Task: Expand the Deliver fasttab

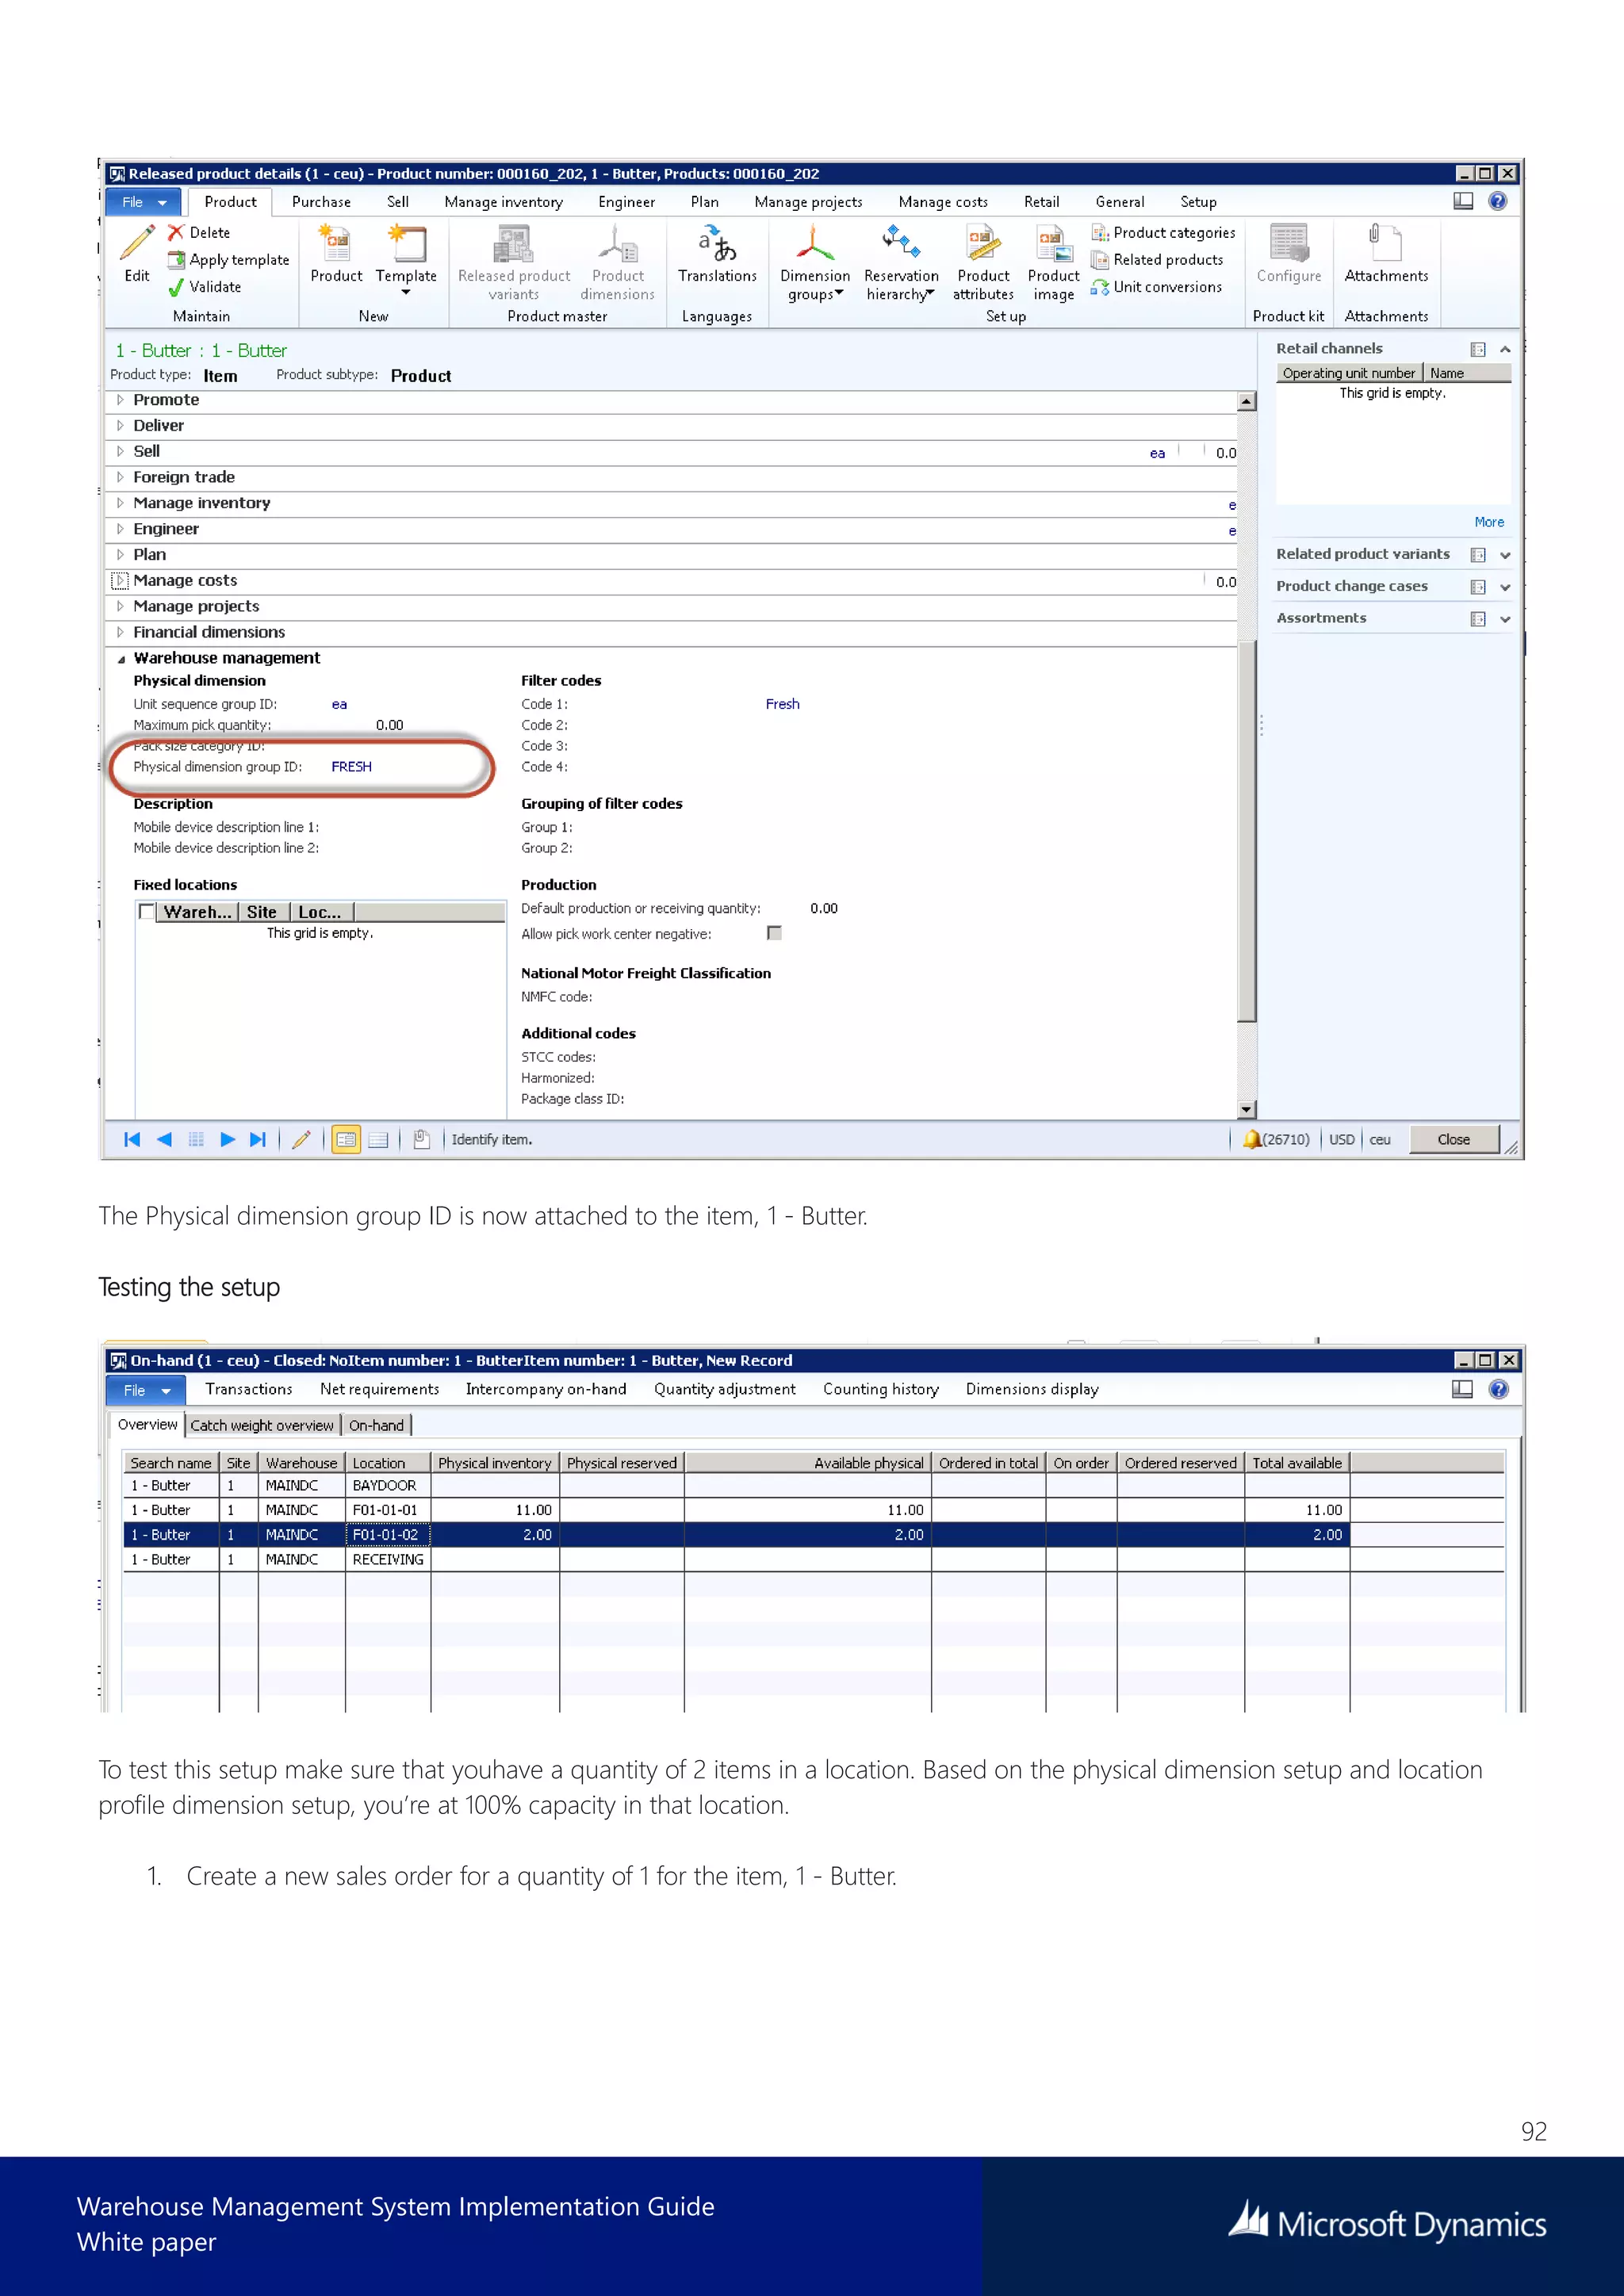Action: click(120, 426)
